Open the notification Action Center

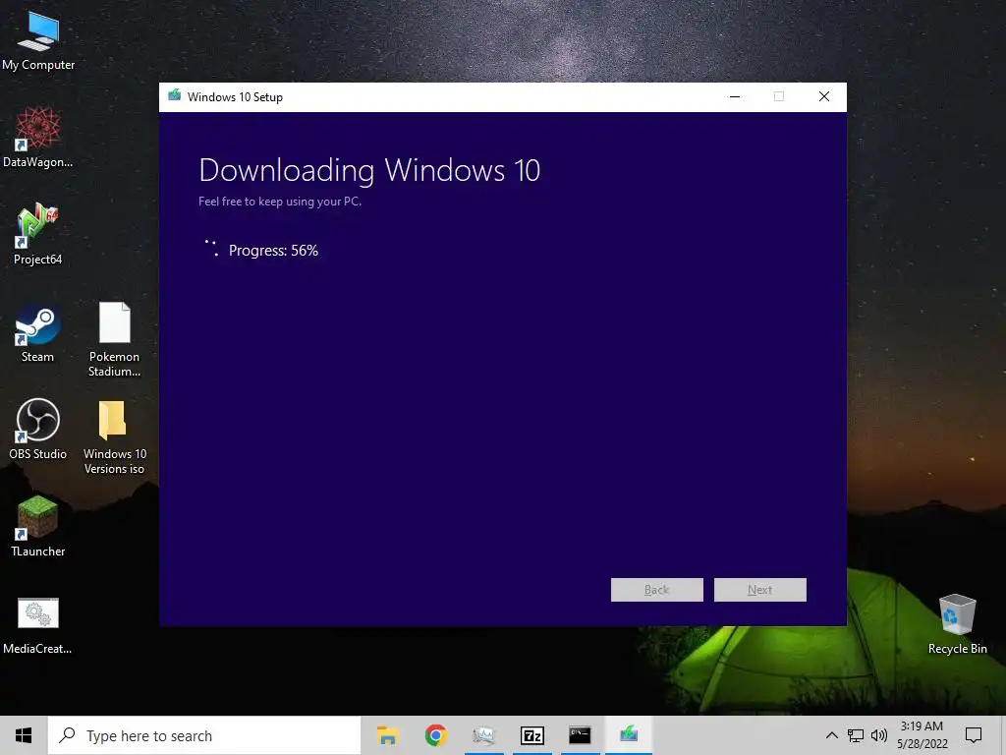[974, 735]
